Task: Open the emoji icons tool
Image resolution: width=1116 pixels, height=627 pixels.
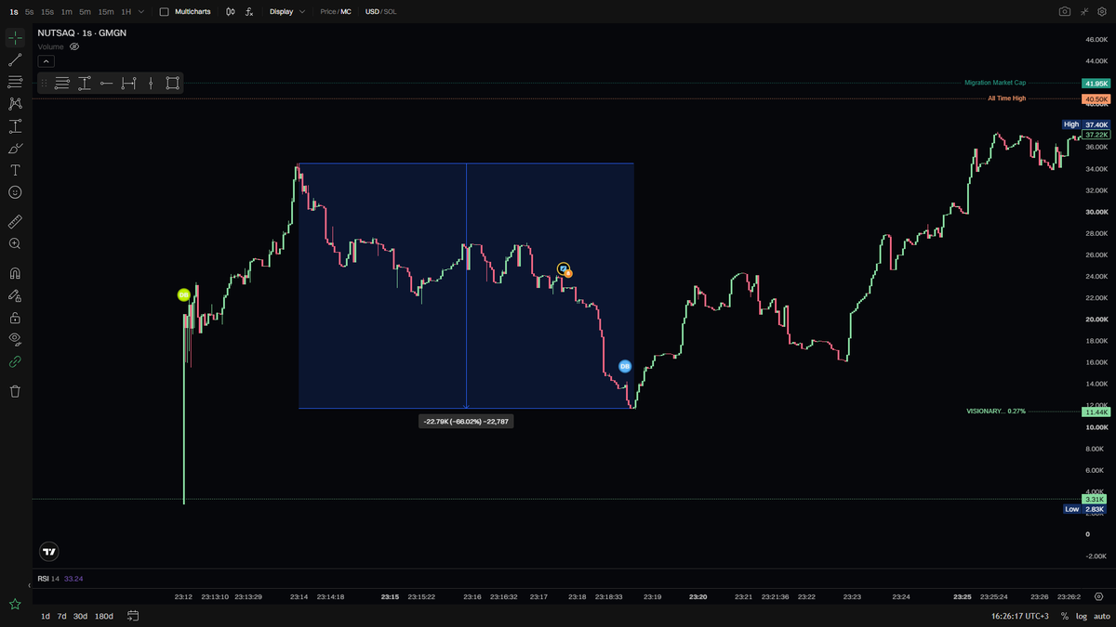Action: coord(15,192)
